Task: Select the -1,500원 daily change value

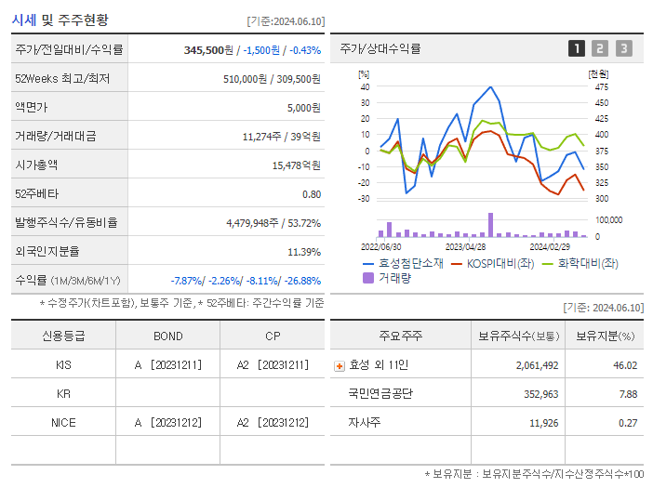Action: click(x=261, y=50)
